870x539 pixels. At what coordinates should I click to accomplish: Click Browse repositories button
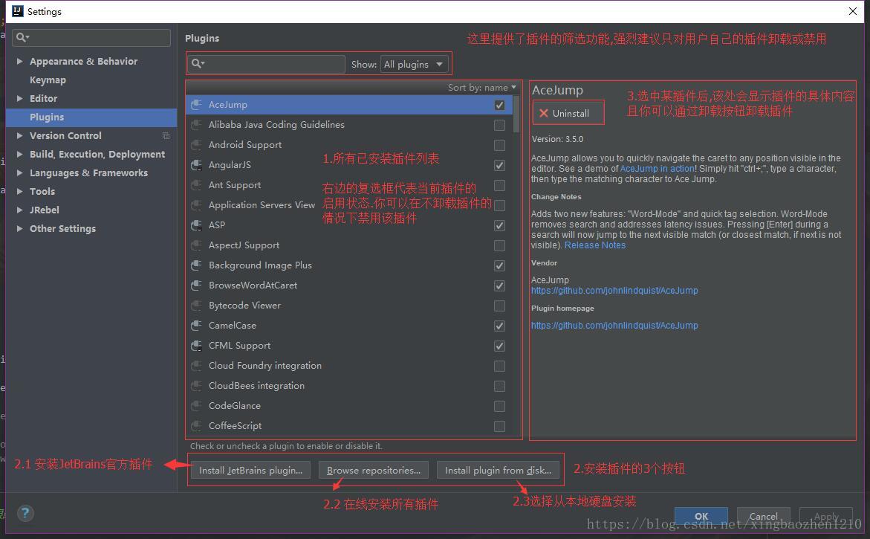click(x=374, y=470)
